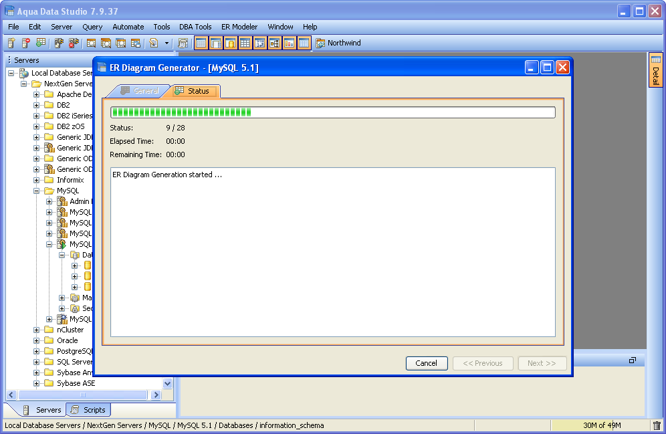Select the Status tab in the dialog
The image size is (666, 434).
[195, 91]
